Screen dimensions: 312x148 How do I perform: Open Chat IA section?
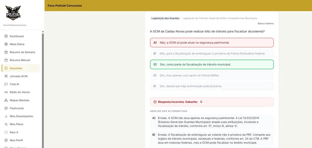(x=21, y=84)
